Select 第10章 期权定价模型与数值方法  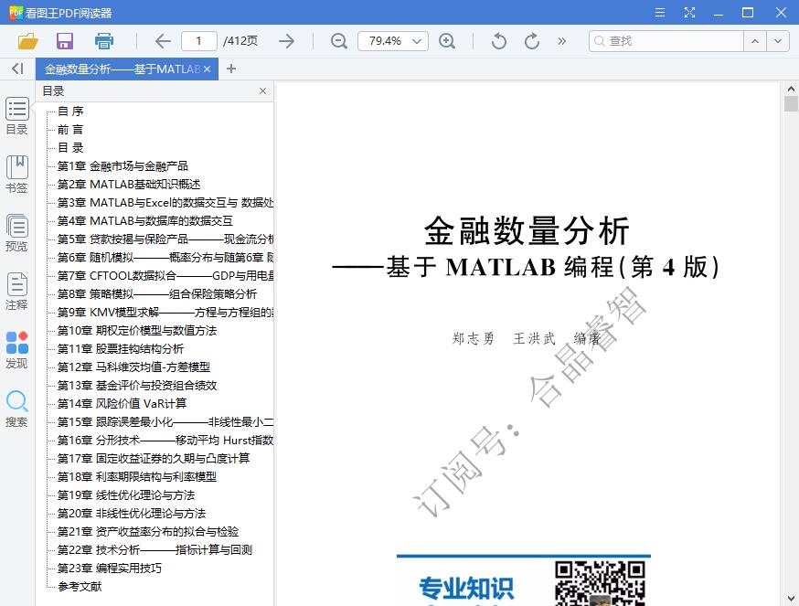click(x=136, y=331)
